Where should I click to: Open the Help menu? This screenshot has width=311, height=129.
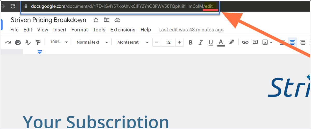tap(146, 30)
